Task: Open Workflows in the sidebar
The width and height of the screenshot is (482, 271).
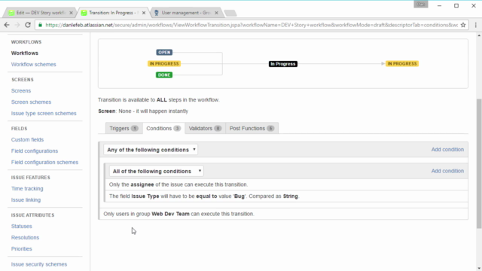Action: point(25,53)
